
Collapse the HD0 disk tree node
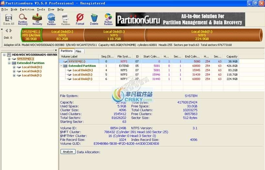[x=5, y=55]
